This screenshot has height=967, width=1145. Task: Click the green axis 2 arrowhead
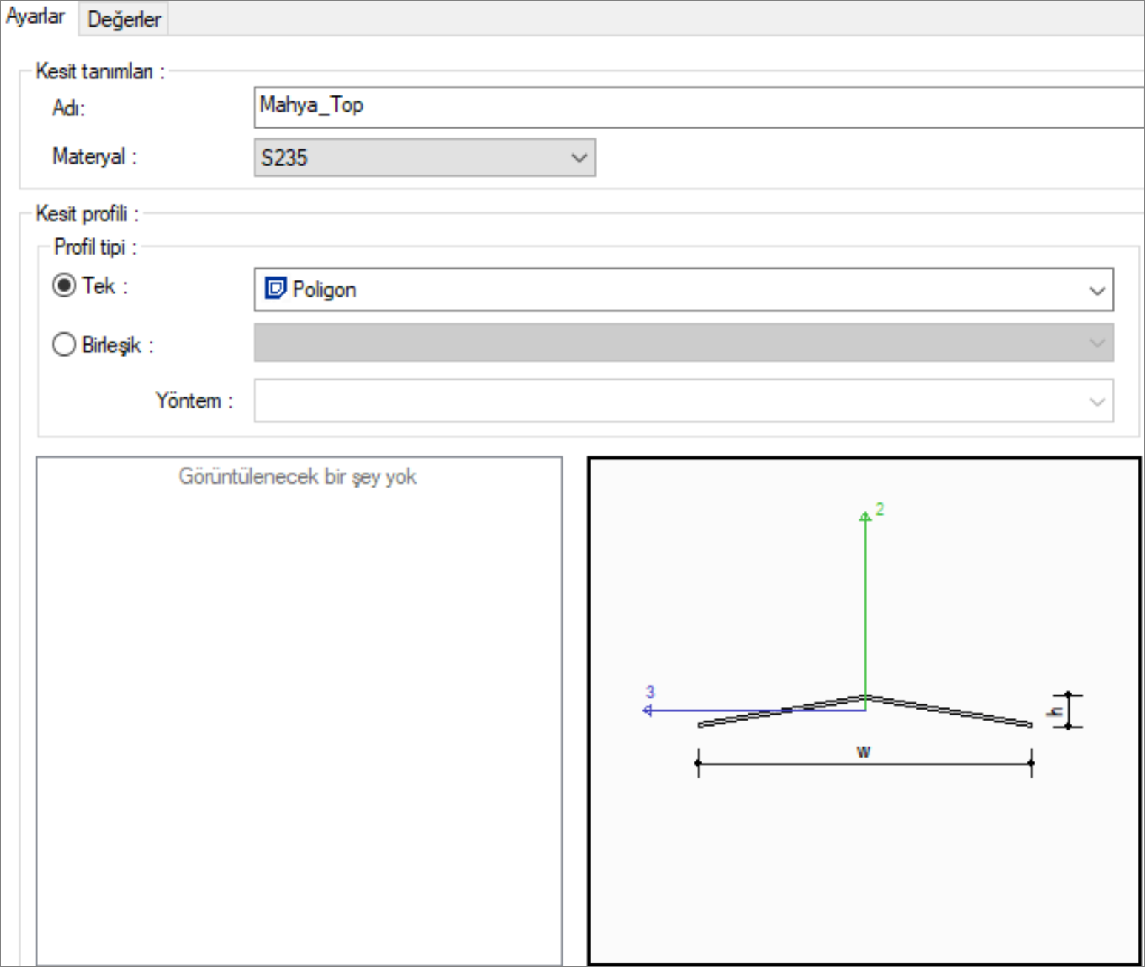tap(864, 516)
